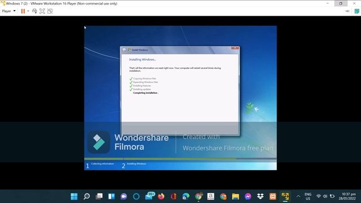
Task: Open File Explorer from the taskbar
Action: pos(236,196)
